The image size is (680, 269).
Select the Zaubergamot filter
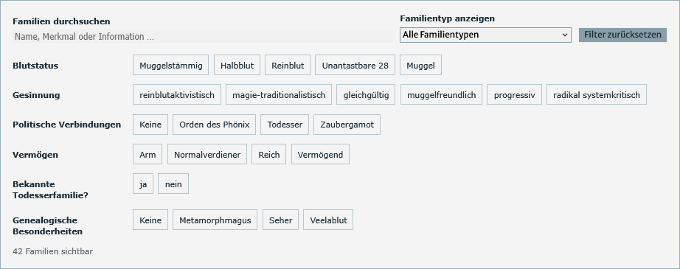pos(347,125)
